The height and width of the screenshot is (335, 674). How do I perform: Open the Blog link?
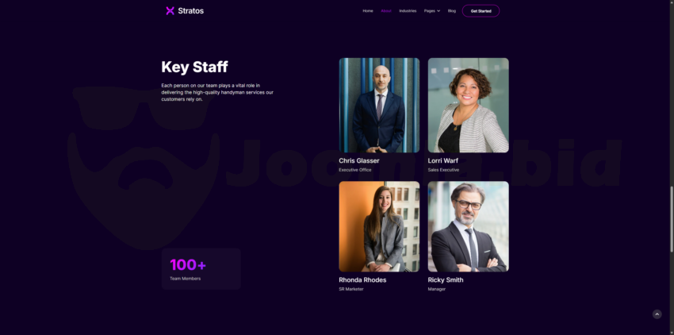click(x=452, y=11)
